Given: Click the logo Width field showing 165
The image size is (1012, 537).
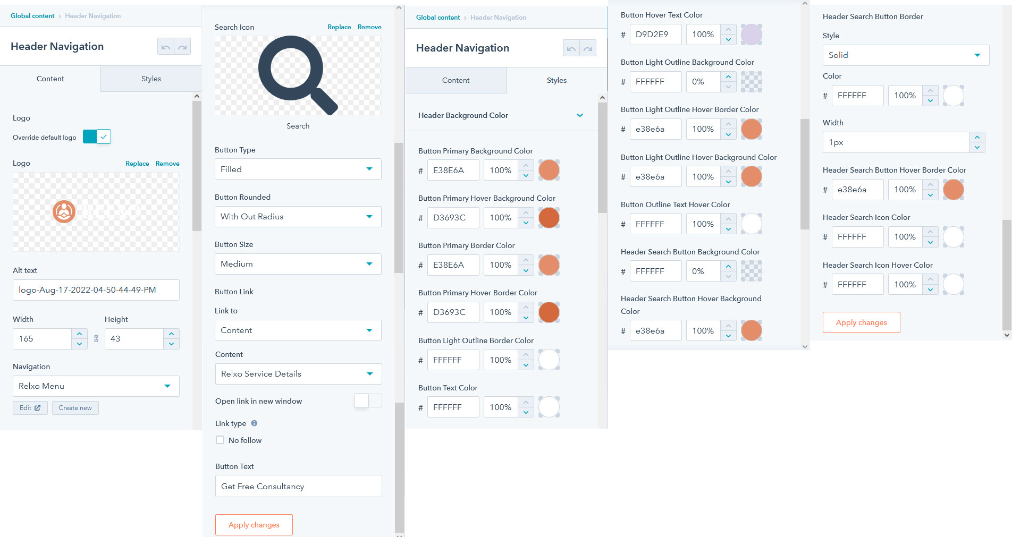Looking at the screenshot, I should click(42, 339).
